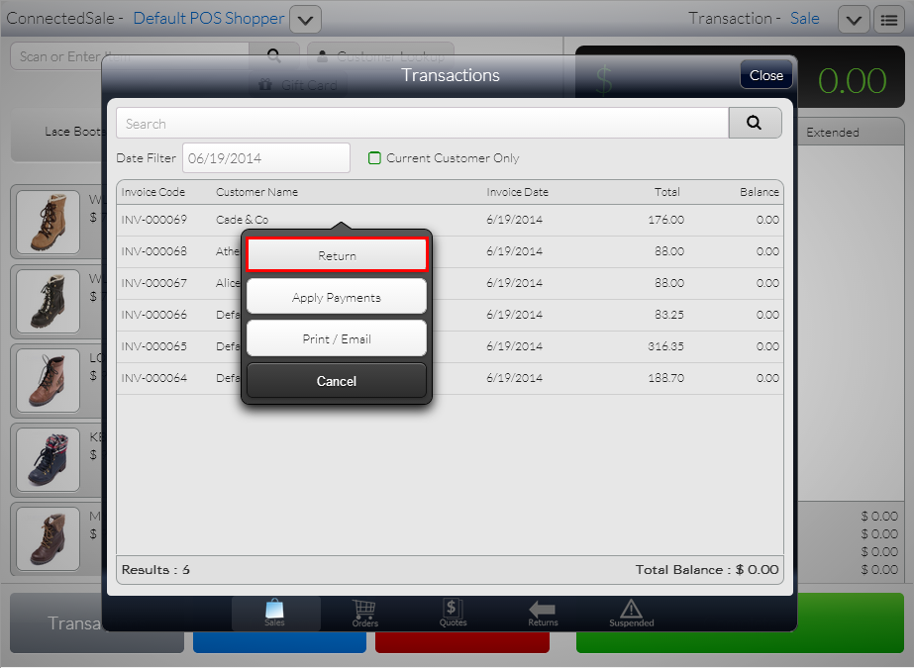Sort by Customer Name column header
Screen dimensions: 914x668
pyautogui.click(x=256, y=192)
